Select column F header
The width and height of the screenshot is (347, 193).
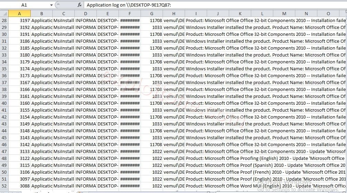[130, 14]
